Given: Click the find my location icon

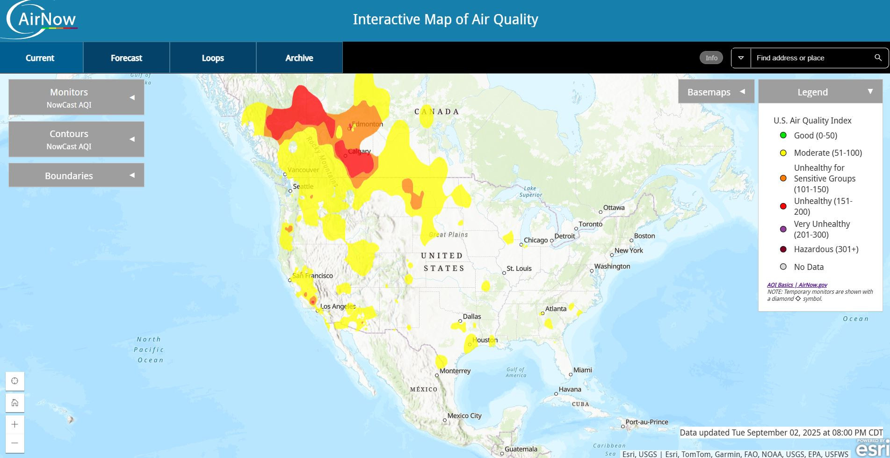Looking at the screenshot, I should tap(14, 381).
